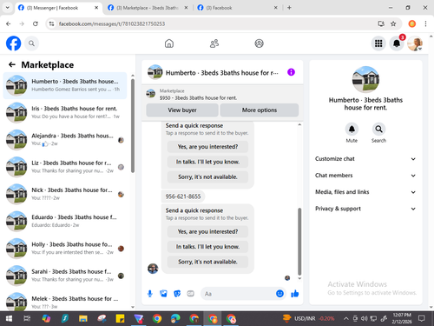Open the Friends icon in top navigation
The image size is (434, 326).
tap(214, 43)
